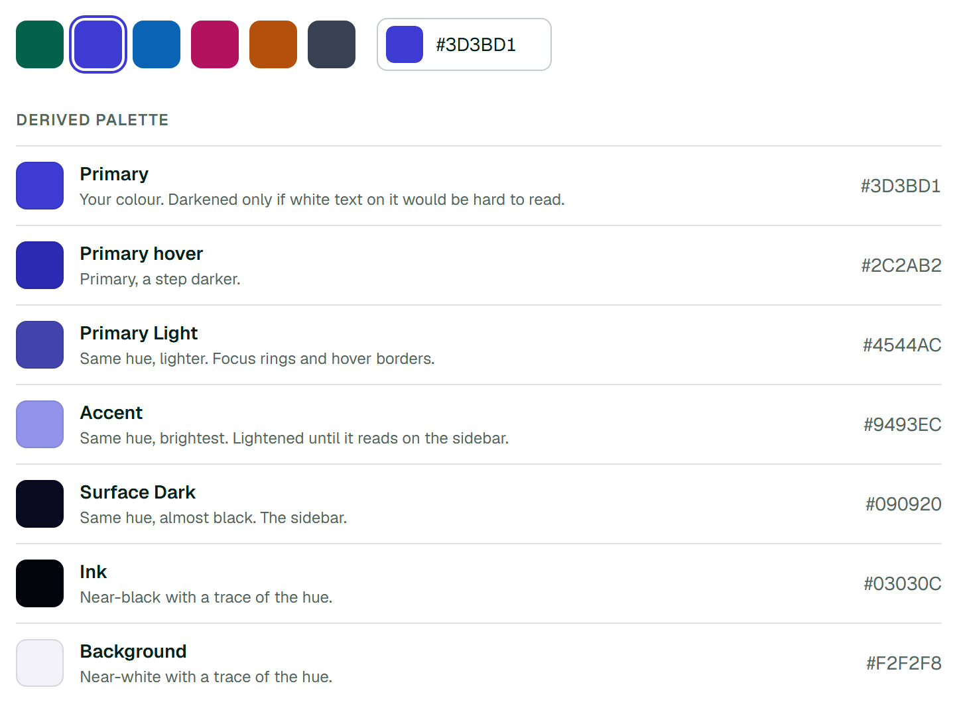Click the Accent colour swatch
The width and height of the screenshot is (959, 716).
40,424
